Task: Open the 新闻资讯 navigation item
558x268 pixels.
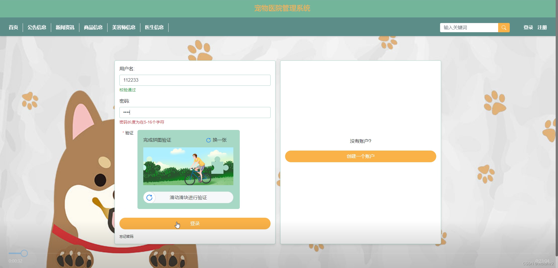Action: point(65,27)
